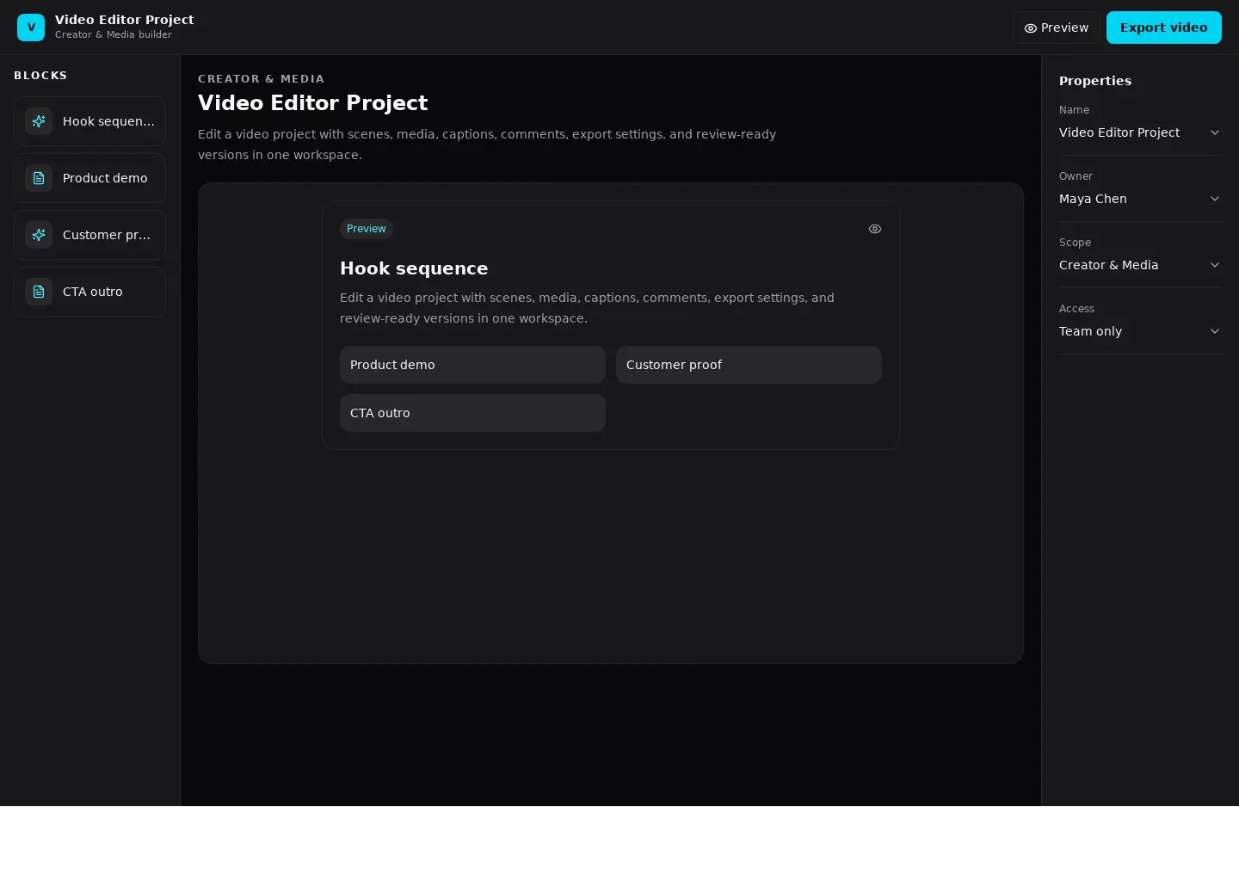
Task: Select the CTA outro chip in the card
Action: (x=472, y=413)
